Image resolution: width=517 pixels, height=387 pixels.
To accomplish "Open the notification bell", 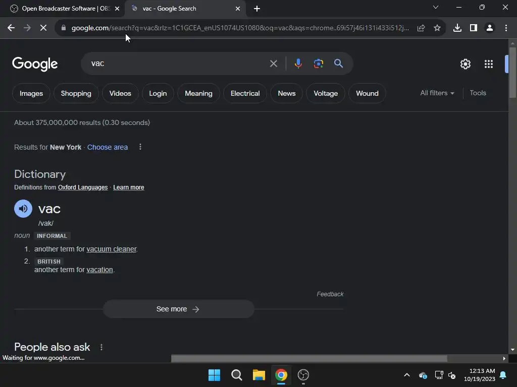I will [x=503, y=375].
